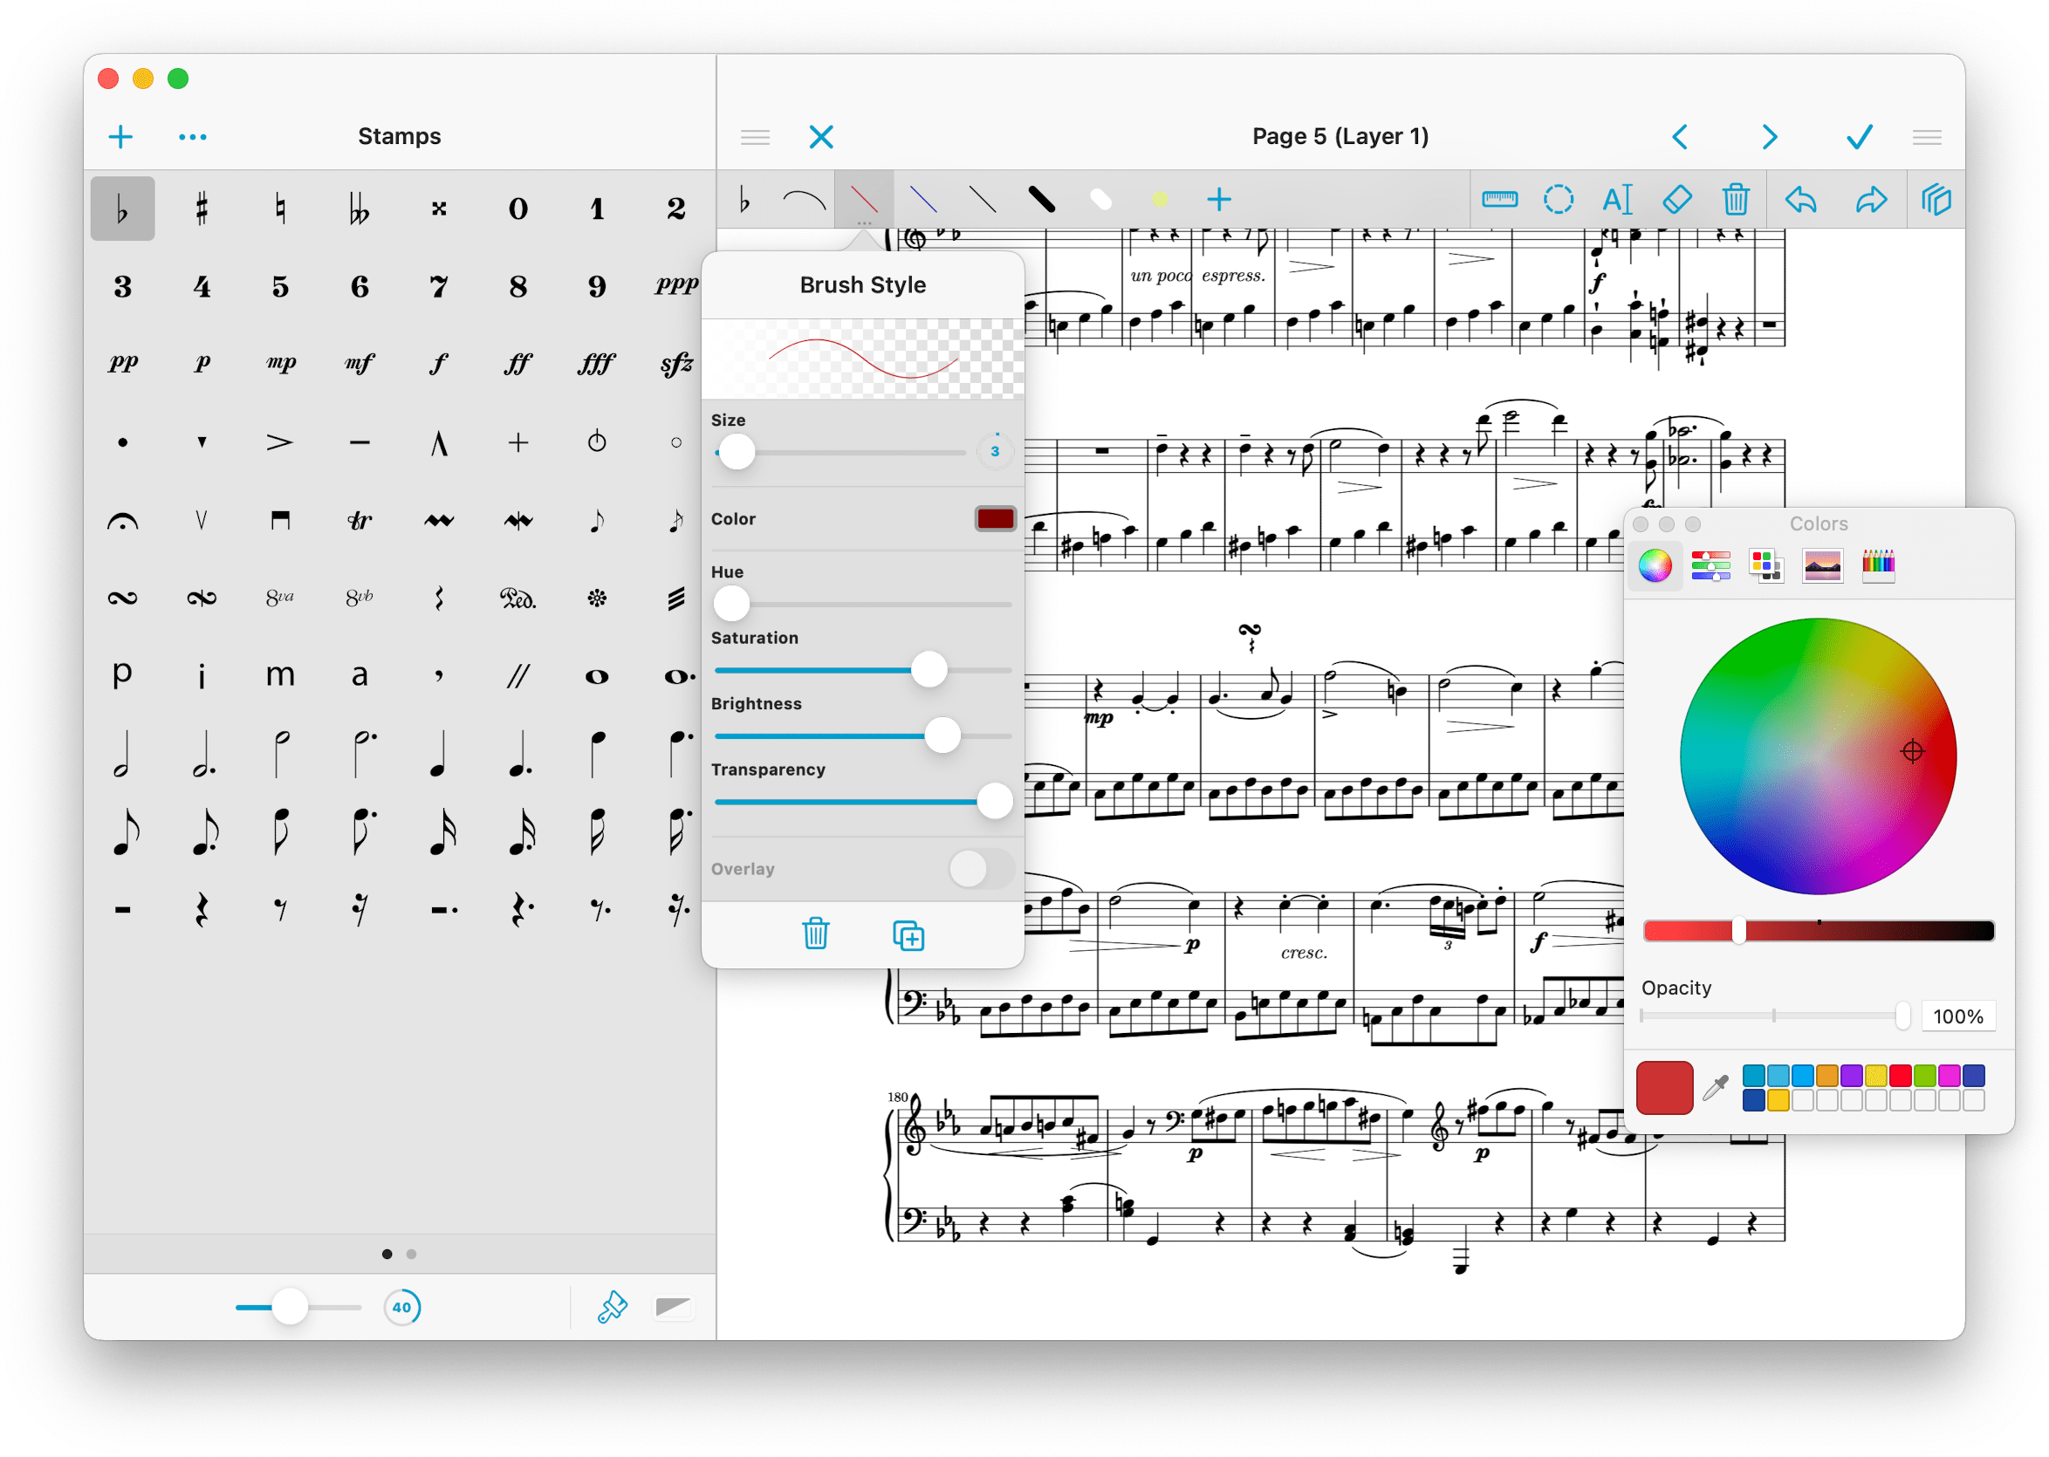Click the stamp tint brush icon

612,1307
